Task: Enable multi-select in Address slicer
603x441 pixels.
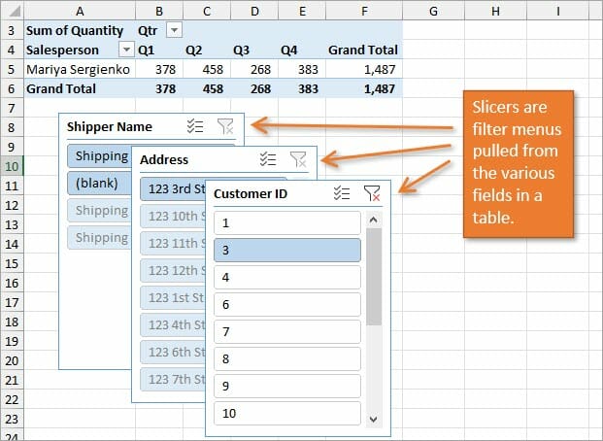Action: 268,159
